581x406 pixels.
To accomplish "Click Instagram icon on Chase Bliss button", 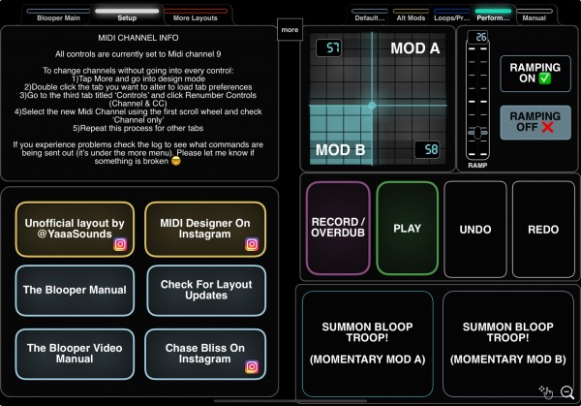I will [x=252, y=366].
